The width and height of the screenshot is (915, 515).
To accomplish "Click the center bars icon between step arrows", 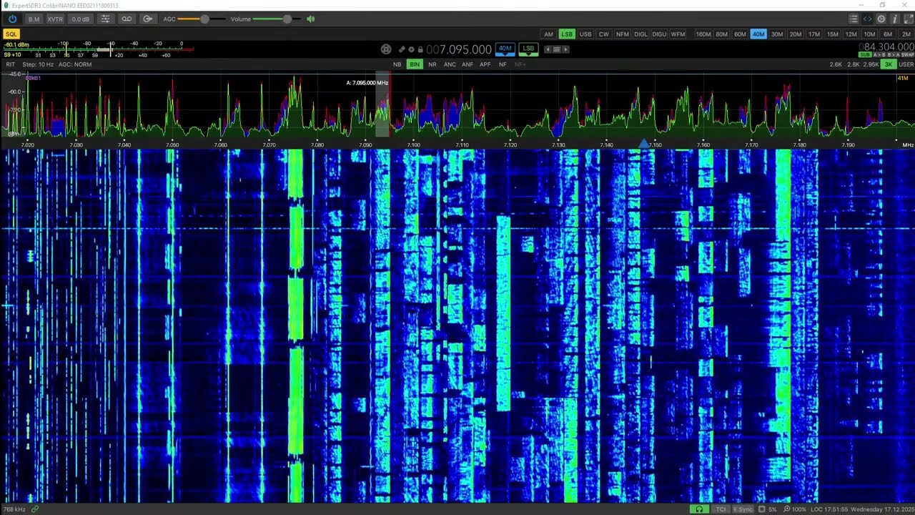I will tap(557, 49).
